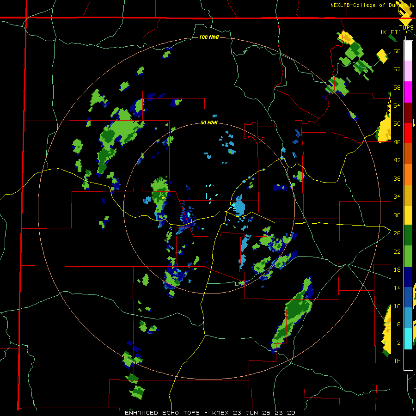
Task: Click the '54' legend value
Action: [x=397, y=105]
